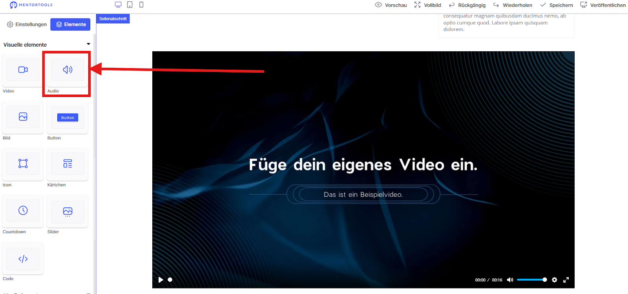628x294 pixels.
Task: Redo with Wiederholen
Action: click(x=513, y=5)
